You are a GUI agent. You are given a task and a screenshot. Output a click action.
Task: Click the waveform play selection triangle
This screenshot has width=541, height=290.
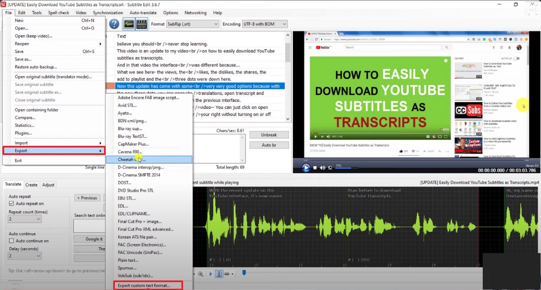(x=211, y=274)
